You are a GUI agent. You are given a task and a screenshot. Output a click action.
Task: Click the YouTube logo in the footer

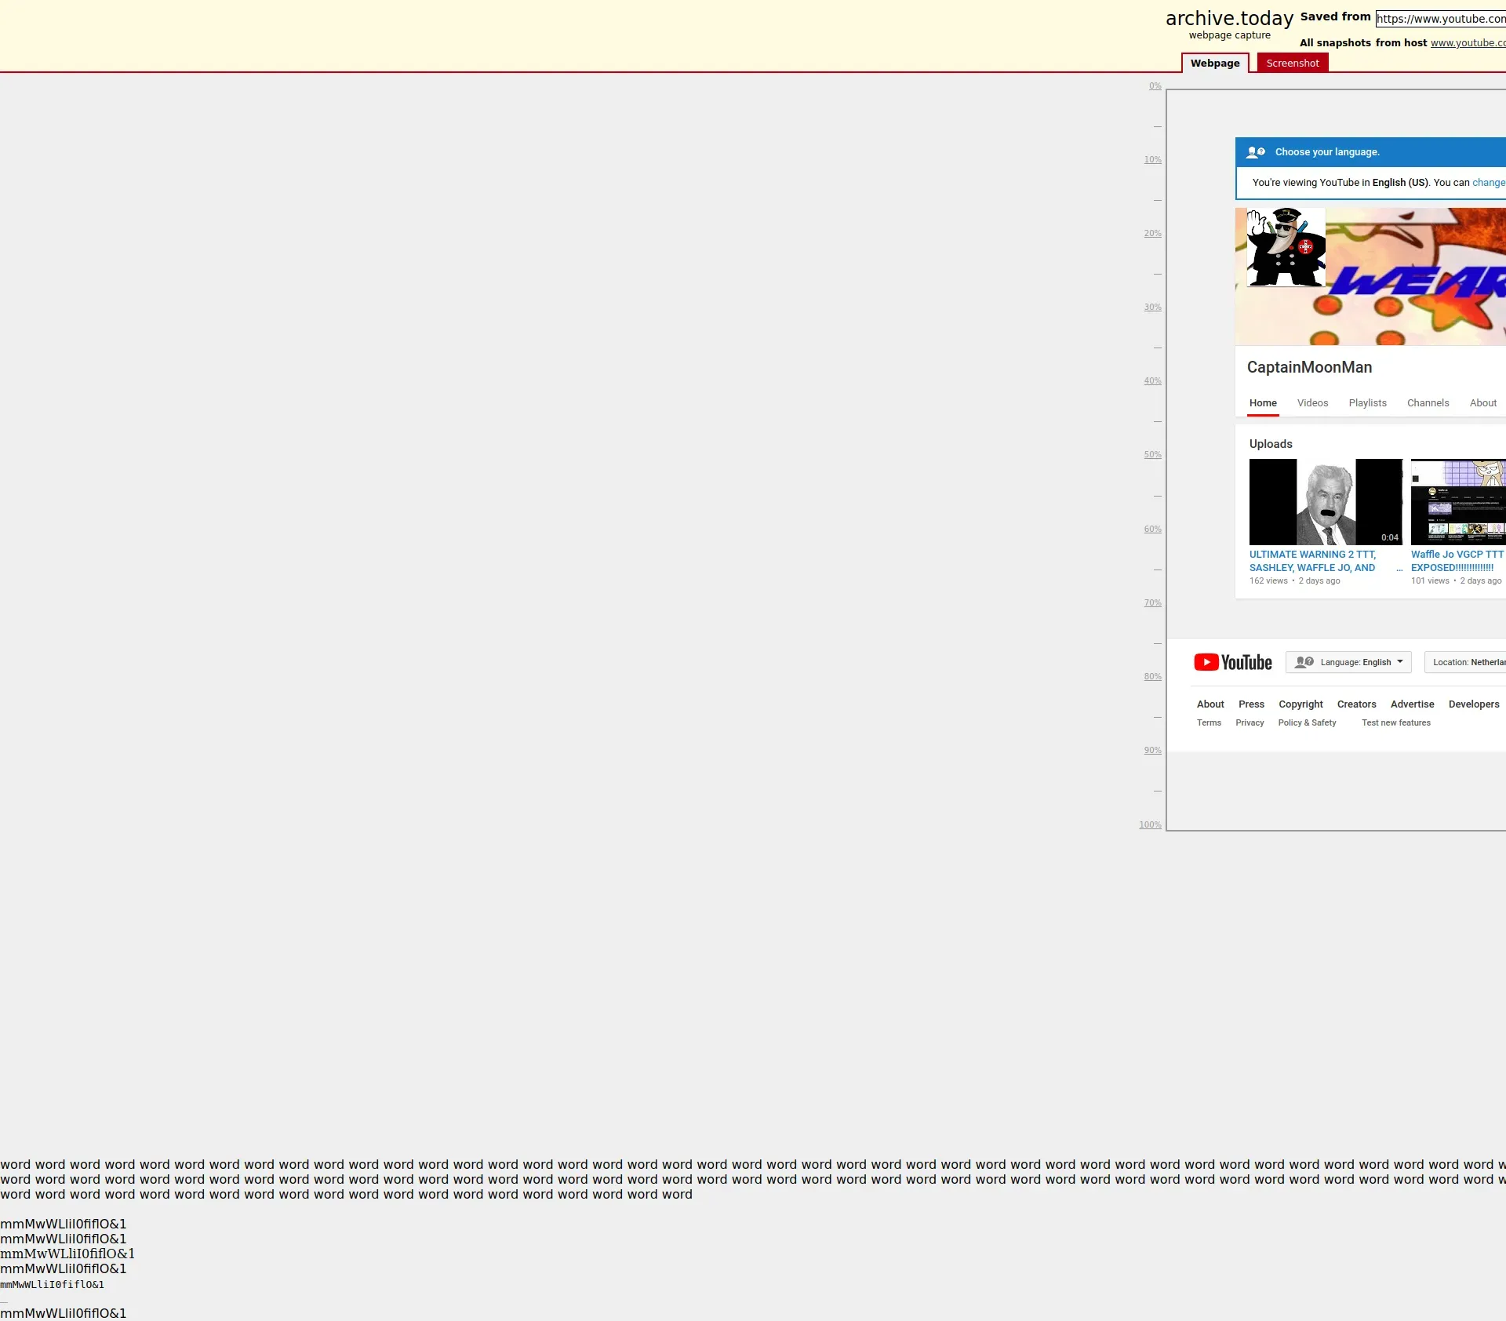(1232, 663)
